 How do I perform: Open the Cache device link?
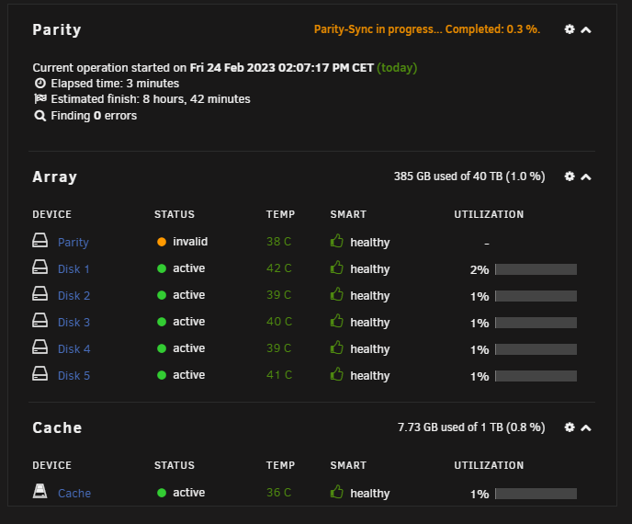(74, 494)
